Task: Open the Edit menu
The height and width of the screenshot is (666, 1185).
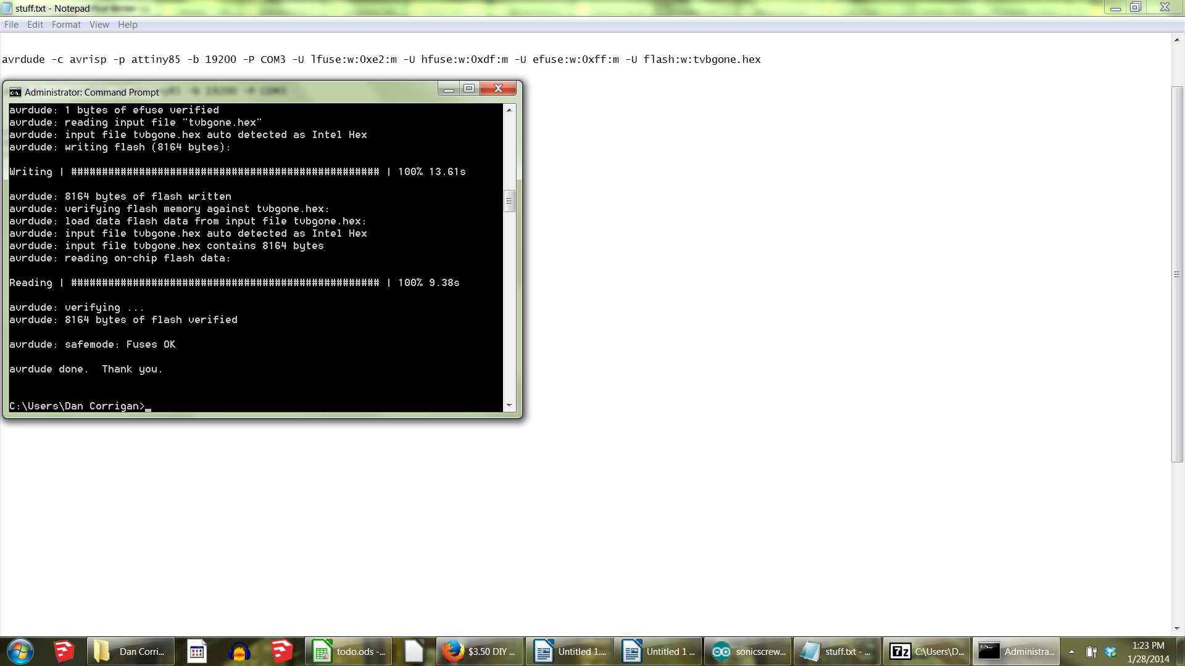Action: pos(35,25)
